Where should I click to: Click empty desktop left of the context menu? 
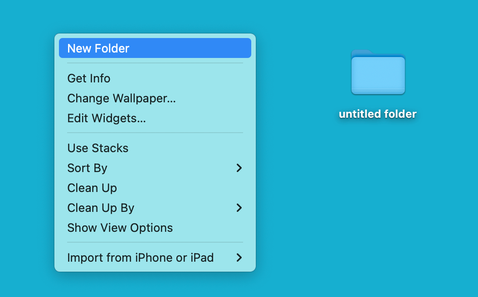pyautogui.click(x=26, y=149)
